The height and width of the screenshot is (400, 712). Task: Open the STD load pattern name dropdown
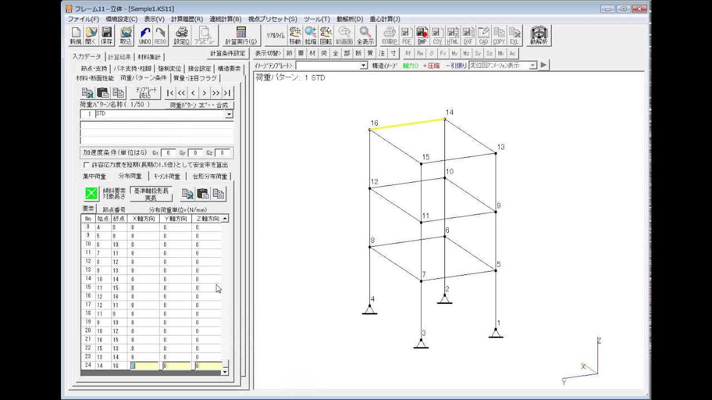pyautogui.click(x=229, y=114)
